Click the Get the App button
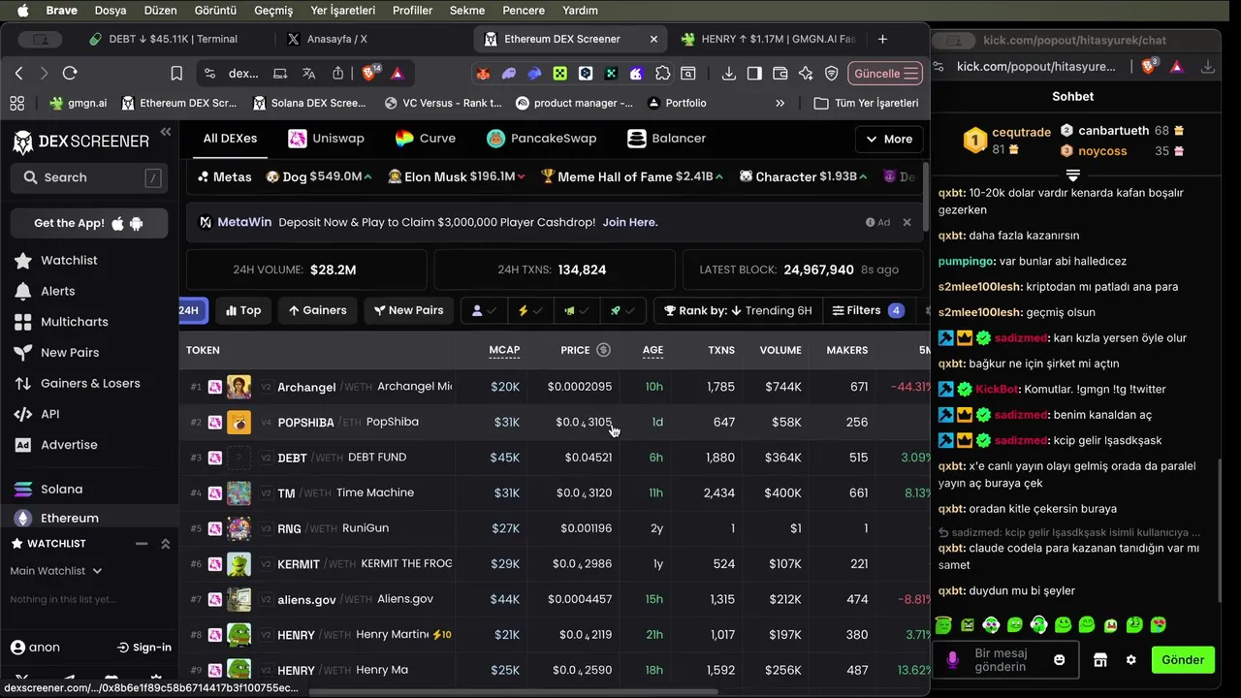 tap(88, 223)
